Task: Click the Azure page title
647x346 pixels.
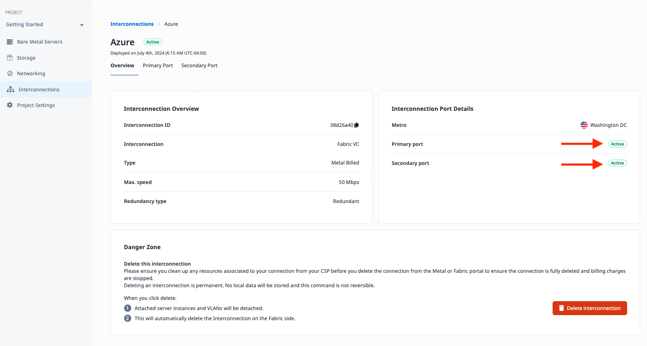Action: (122, 42)
